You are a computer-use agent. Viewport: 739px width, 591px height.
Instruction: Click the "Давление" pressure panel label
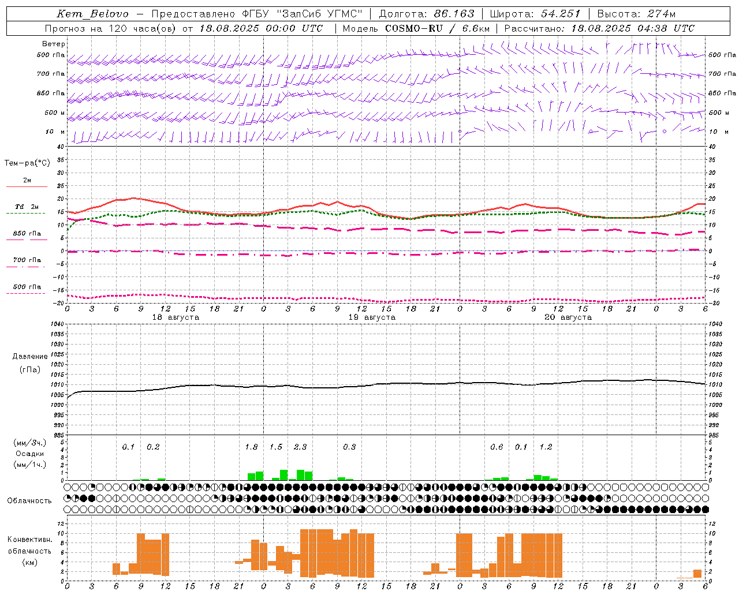pos(30,357)
